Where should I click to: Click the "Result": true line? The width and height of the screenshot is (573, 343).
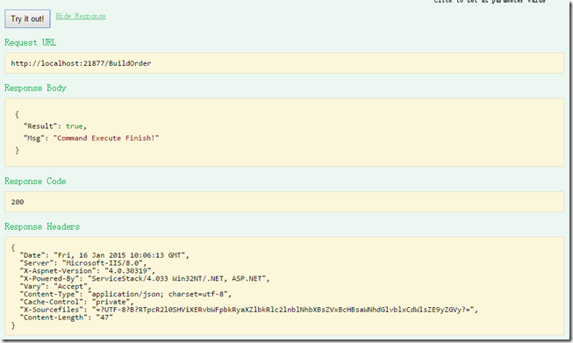click(55, 126)
